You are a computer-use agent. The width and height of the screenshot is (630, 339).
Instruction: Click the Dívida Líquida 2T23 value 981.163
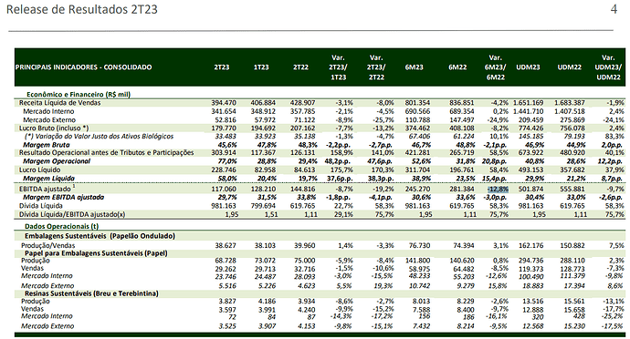[x=224, y=206]
